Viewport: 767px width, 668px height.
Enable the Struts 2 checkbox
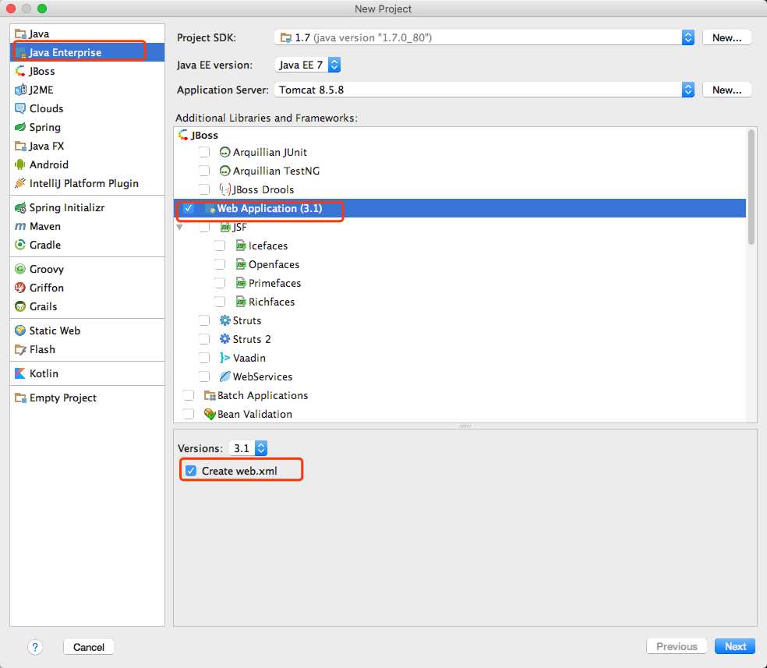[x=204, y=339]
